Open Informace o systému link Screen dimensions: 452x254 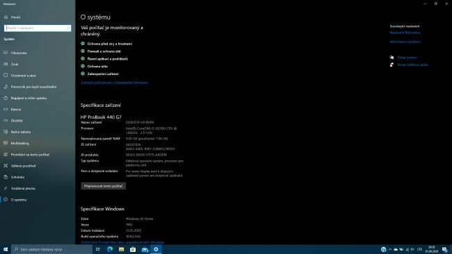coord(405,42)
